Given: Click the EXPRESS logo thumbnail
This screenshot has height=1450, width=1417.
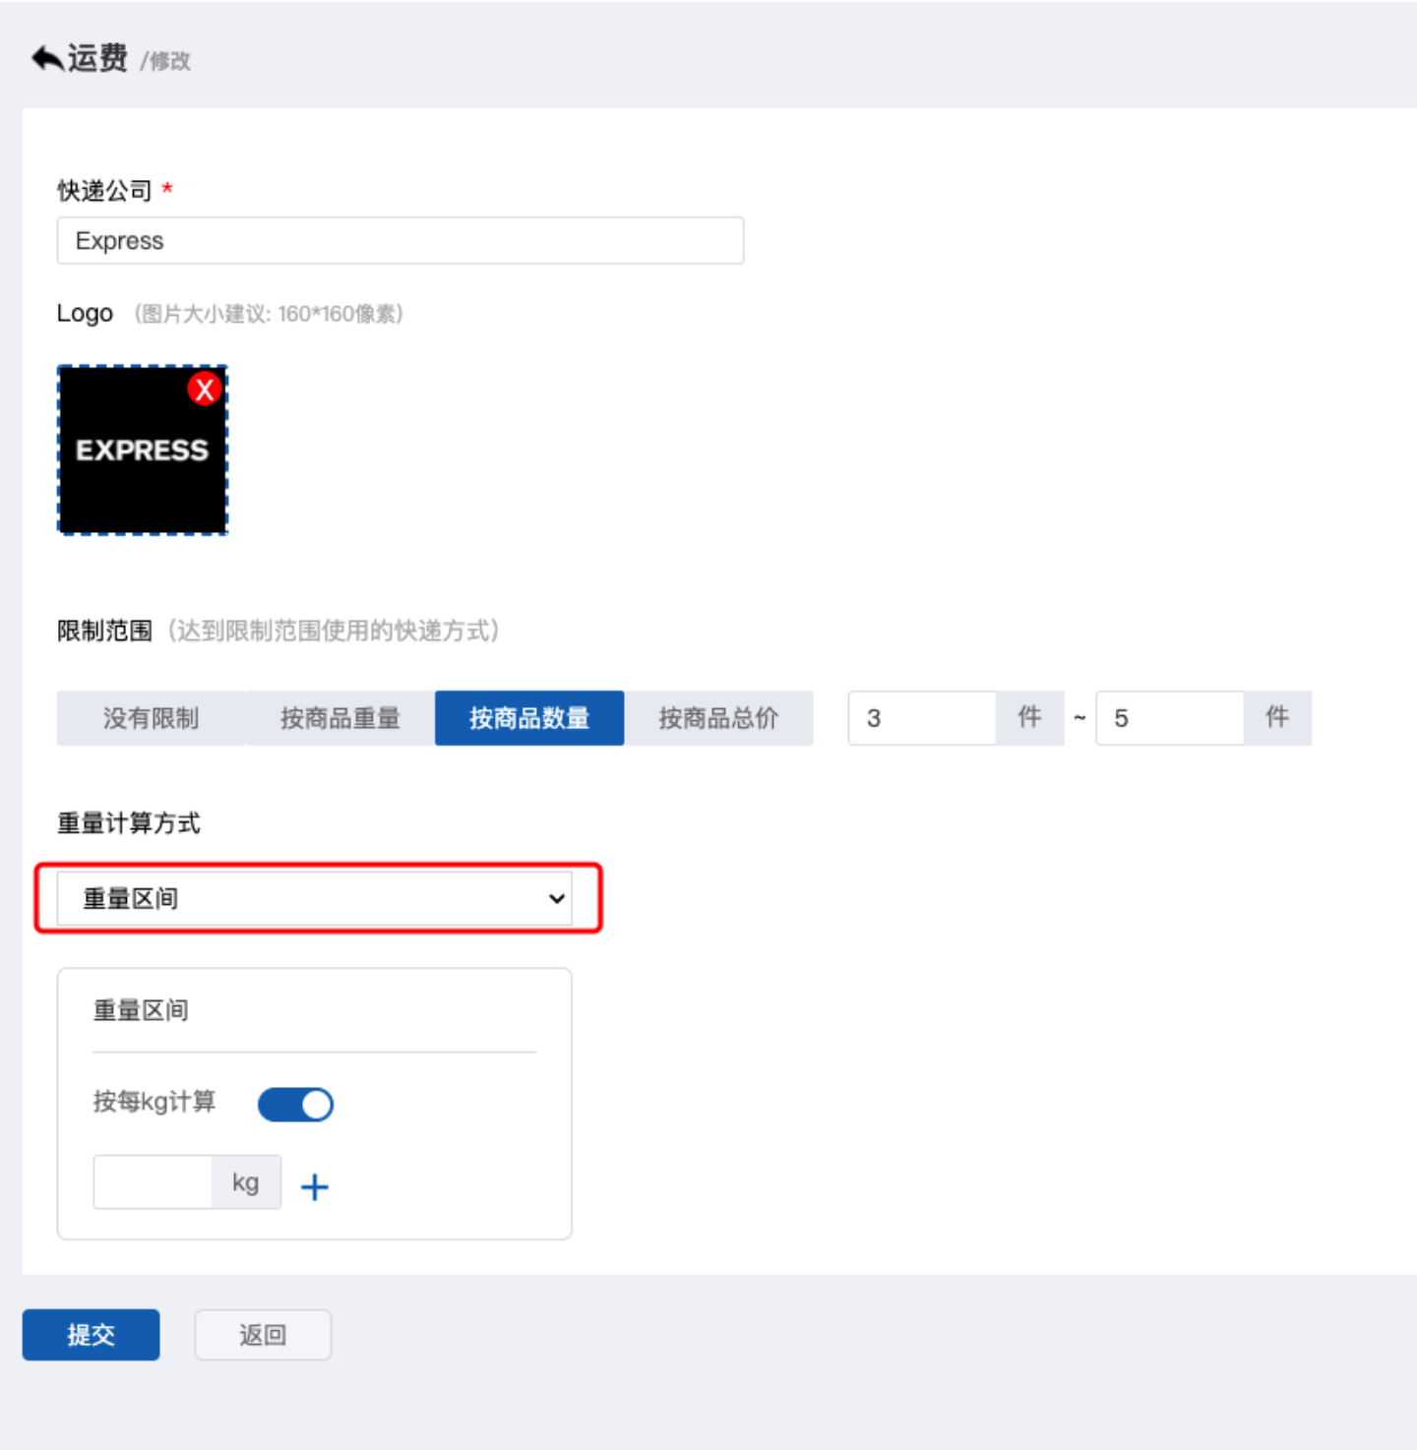Looking at the screenshot, I should coord(143,451).
